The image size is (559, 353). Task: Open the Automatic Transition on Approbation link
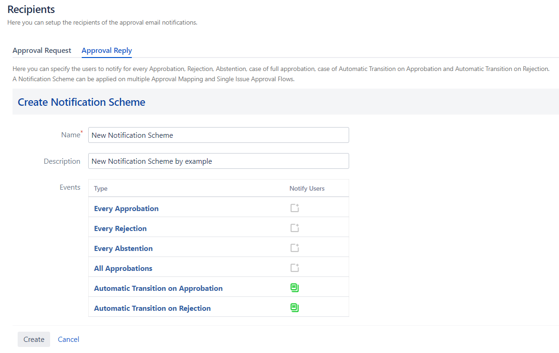(x=158, y=289)
